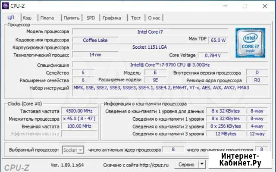This screenshot has width=276, height=172.
Task: Click the instruction set list starting with MMX
Action: (x=170, y=91)
